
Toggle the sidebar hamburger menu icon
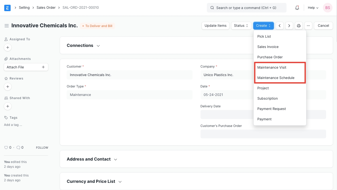pyautogui.click(x=6, y=26)
